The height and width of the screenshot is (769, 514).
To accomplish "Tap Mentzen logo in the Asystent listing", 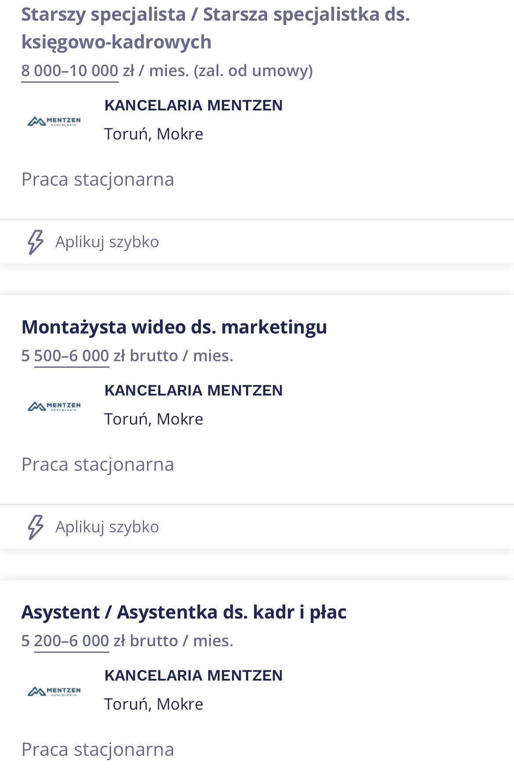I will pos(54,691).
